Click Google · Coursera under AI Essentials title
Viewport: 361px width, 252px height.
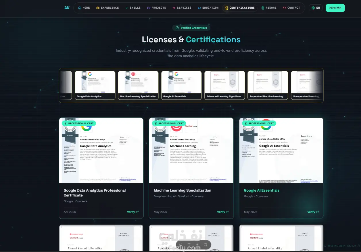256,196
